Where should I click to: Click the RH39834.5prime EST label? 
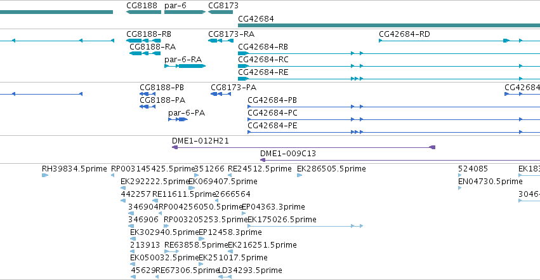pyautogui.click(x=74, y=169)
